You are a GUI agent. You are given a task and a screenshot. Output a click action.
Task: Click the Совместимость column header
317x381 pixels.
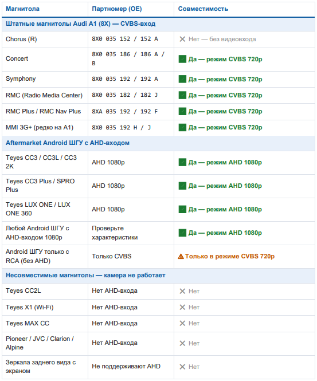click(x=203, y=9)
